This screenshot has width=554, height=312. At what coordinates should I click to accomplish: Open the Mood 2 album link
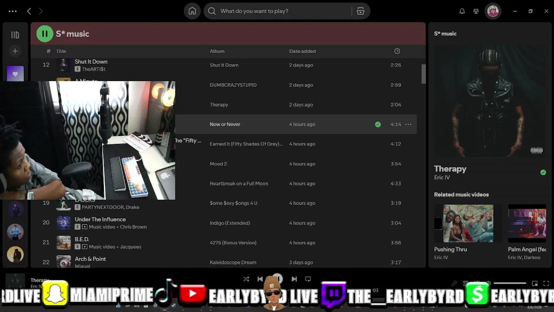coord(218,164)
